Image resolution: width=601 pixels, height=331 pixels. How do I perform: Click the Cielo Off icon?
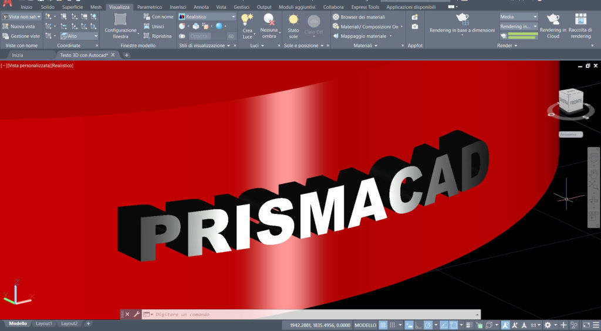313,21
